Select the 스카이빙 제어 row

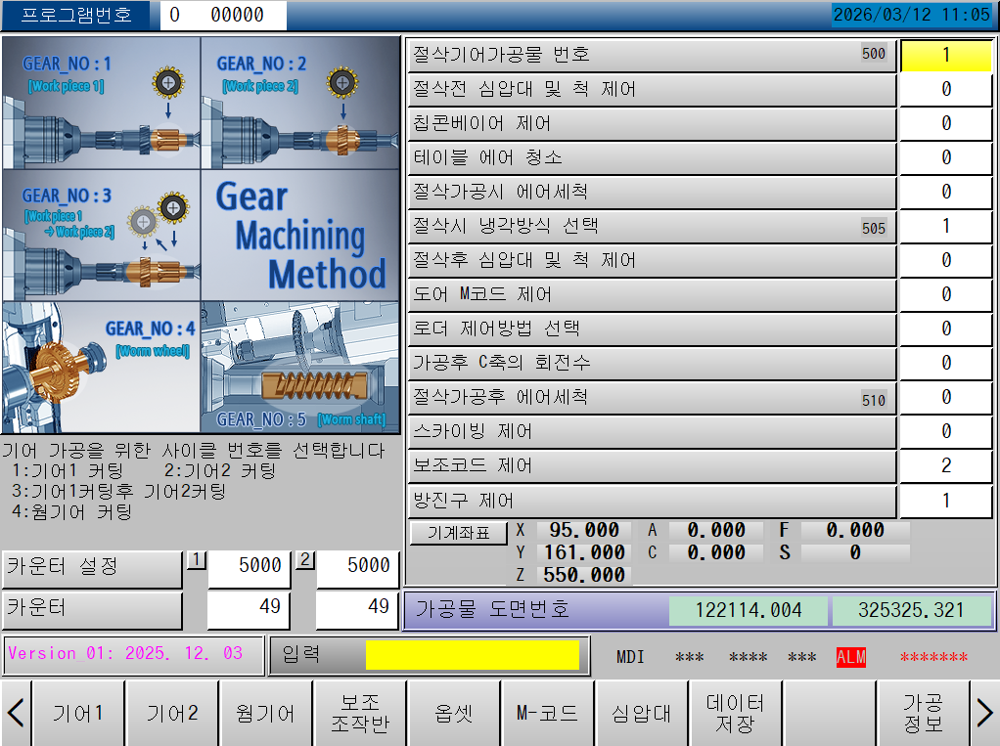coord(652,432)
